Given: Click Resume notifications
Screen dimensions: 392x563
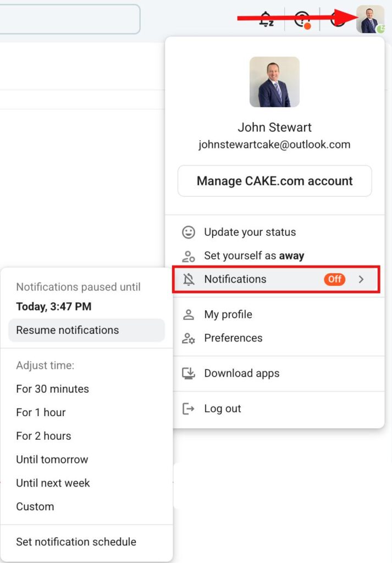Looking at the screenshot, I should coord(68,330).
